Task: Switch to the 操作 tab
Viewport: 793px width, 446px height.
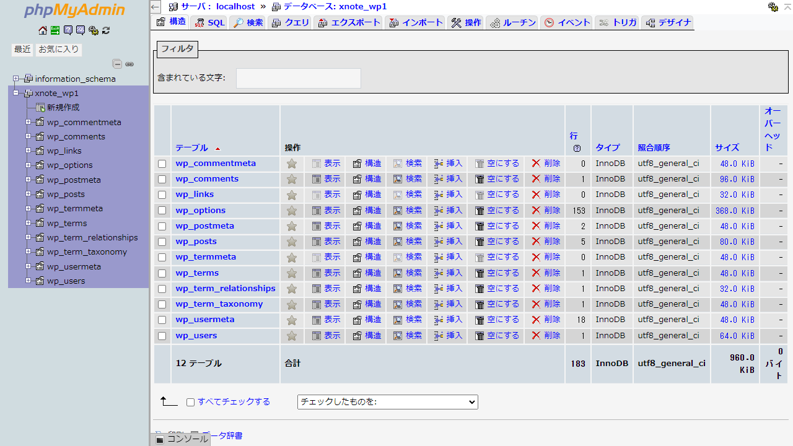Action: [x=466, y=22]
